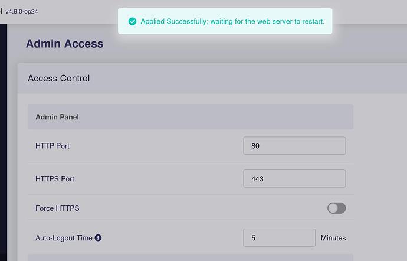
Task: Focus the Auto-Logout Time minutes field
Action: pyautogui.click(x=279, y=237)
